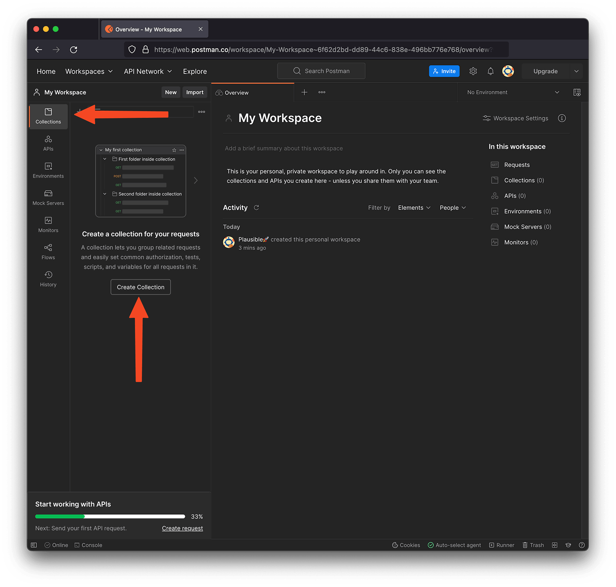View request History in sidebar

click(48, 279)
